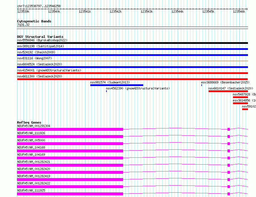The height and width of the screenshot is (197, 256).
Task: Select the 123546k ruler tick label
Action: [239, 11]
